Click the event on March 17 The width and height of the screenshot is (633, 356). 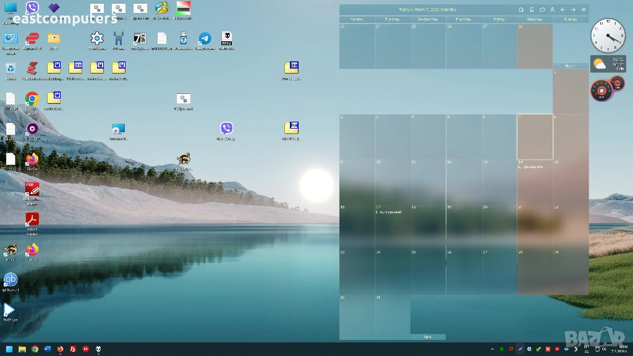(389, 212)
